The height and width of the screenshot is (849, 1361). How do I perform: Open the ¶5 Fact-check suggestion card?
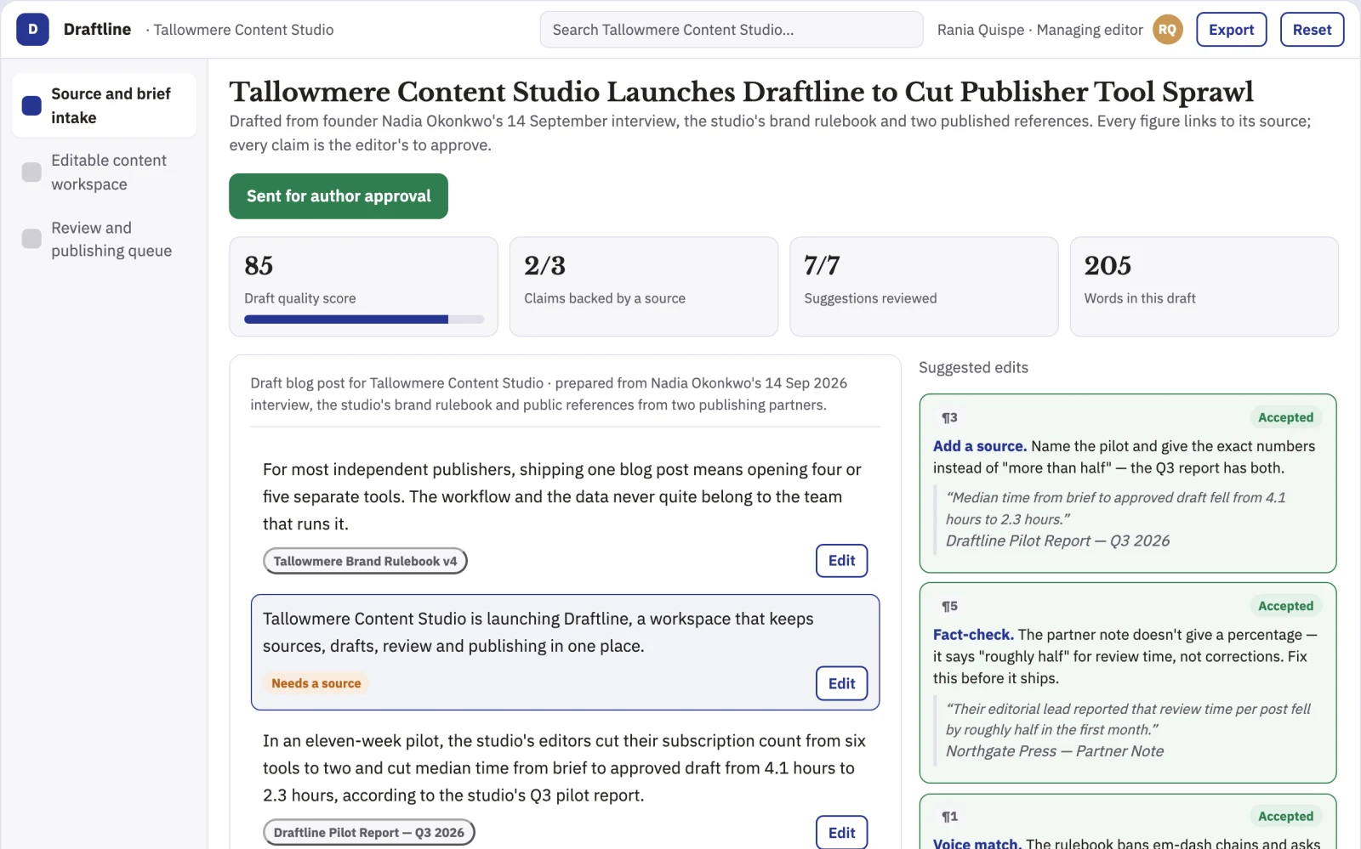1127,682
